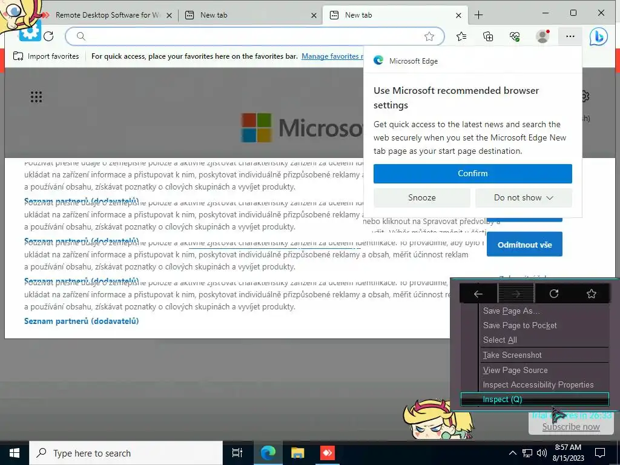The image size is (620, 465).
Task: Click the browser address bar field
Action: 255,37
